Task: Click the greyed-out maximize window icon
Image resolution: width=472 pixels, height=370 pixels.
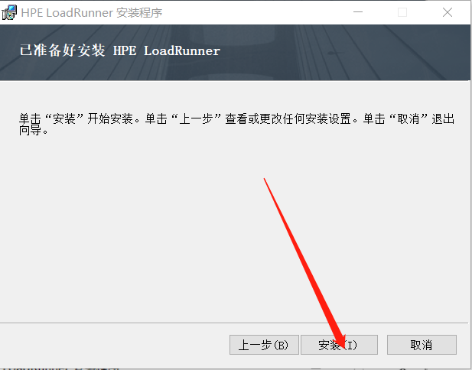Action: pyautogui.click(x=402, y=12)
